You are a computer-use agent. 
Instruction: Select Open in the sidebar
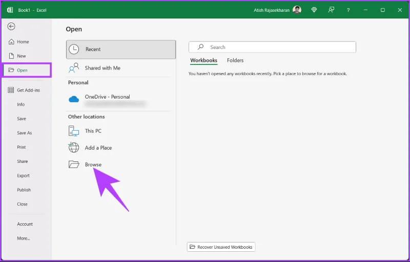(x=27, y=70)
